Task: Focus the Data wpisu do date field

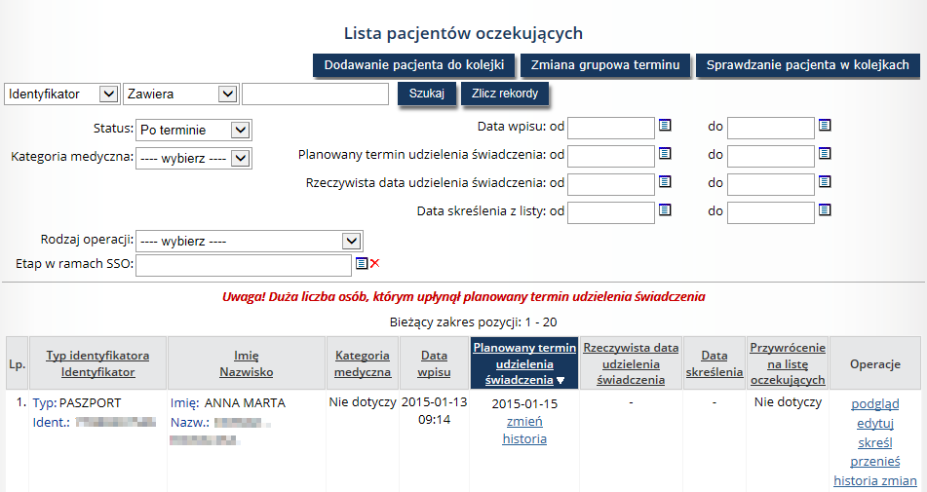Action: click(x=770, y=128)
